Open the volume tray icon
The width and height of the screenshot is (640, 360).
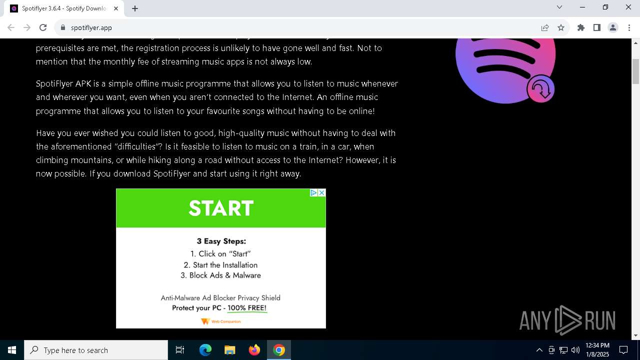coord(575,350)
